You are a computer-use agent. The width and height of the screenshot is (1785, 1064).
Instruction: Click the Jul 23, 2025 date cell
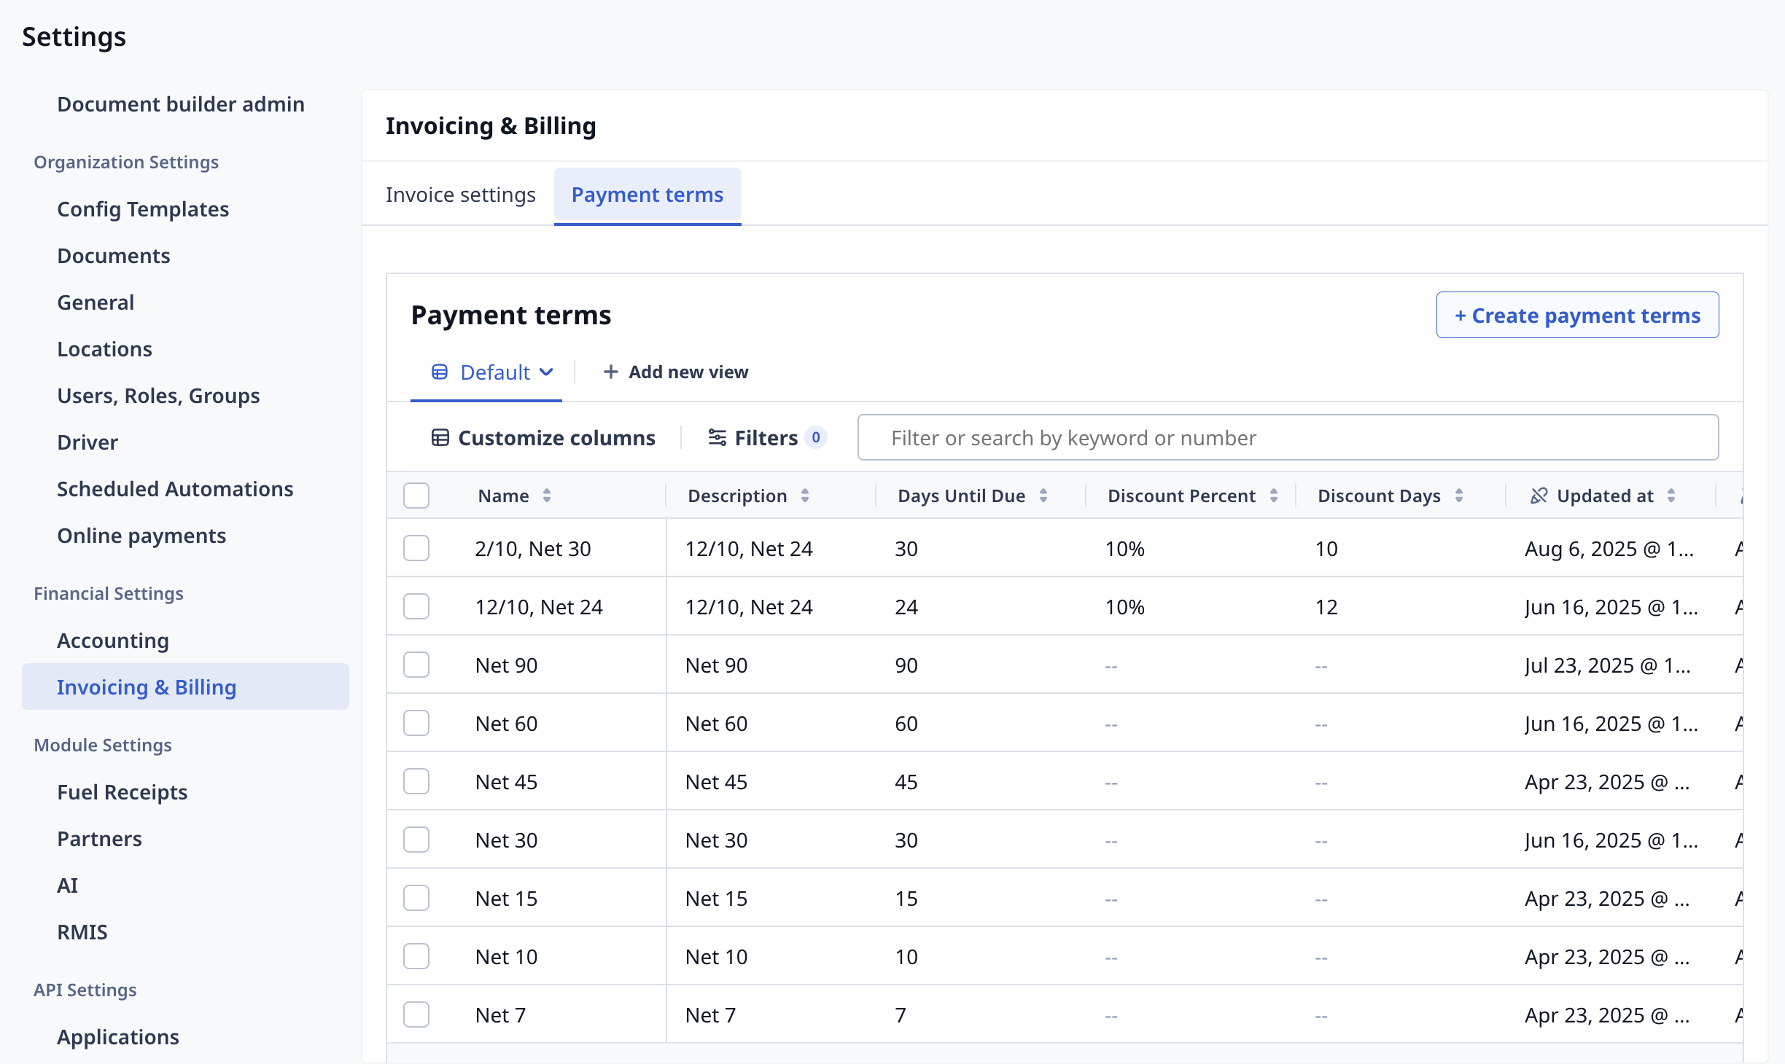[1608, 665]
